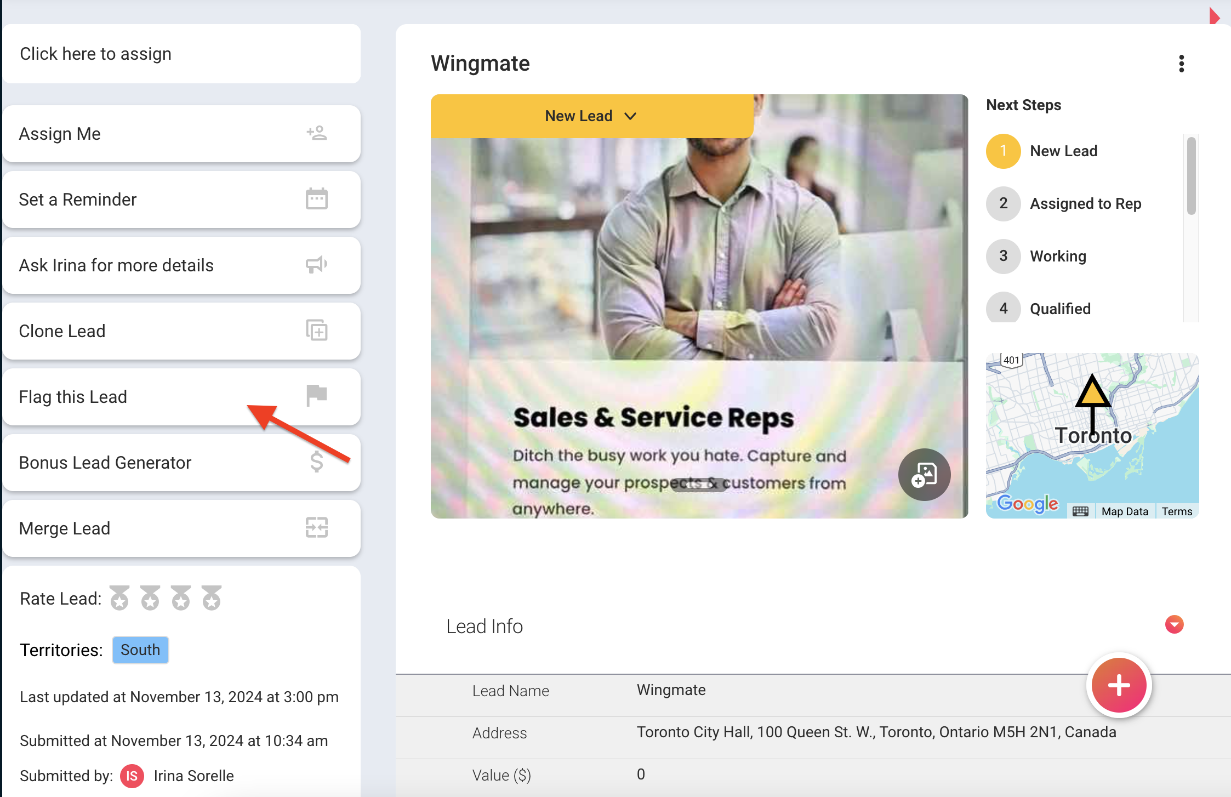Choose Flag this Lead action
1231x797 pixels.
[181, 397]
